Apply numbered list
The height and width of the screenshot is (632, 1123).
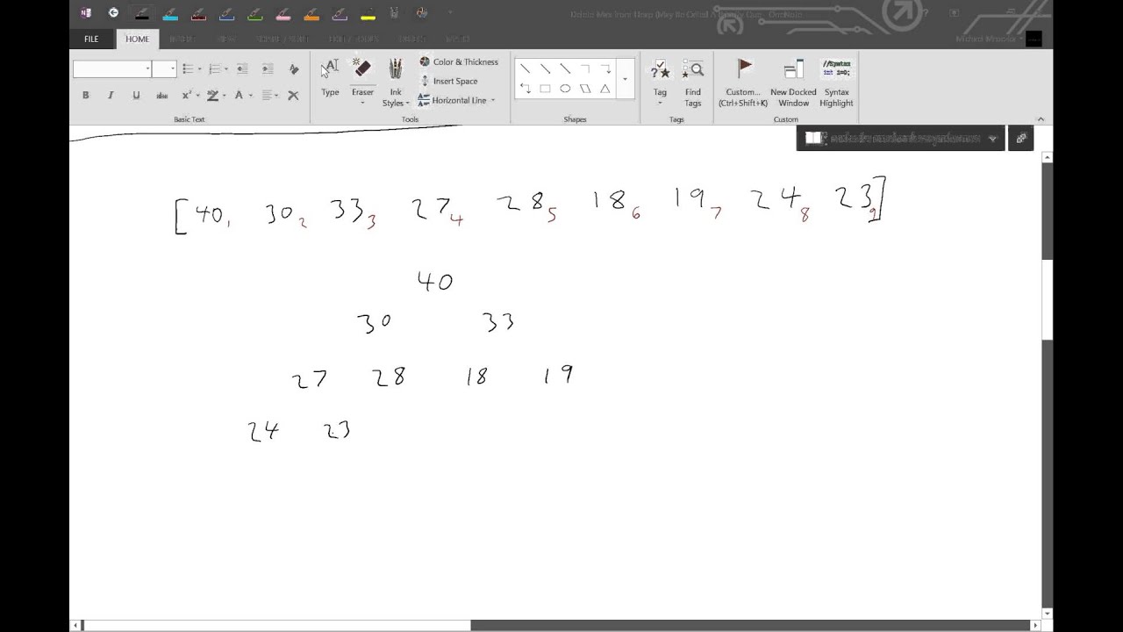pos(214,68)
